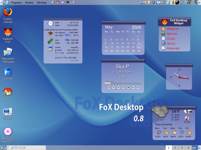Select day 15 in calendar widget

[x=139, y=43]
